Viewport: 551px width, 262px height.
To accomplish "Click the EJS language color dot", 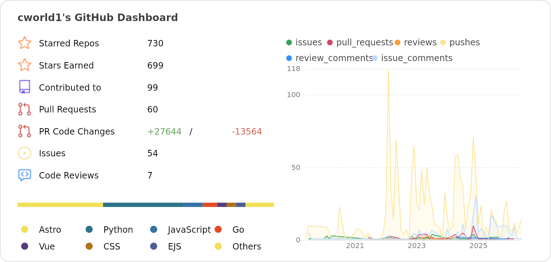I will click(x=154, y=246).
